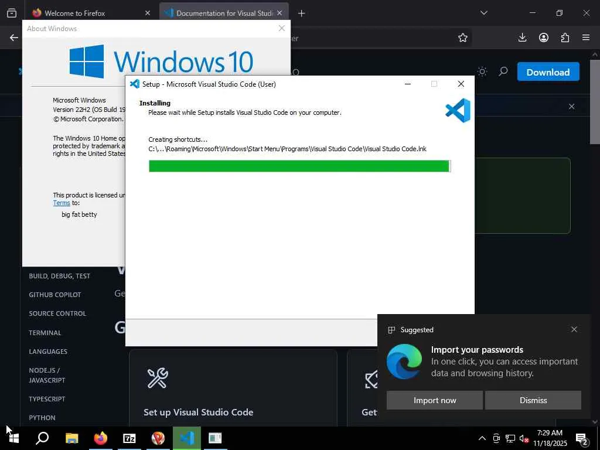
Task: Switch to Documentation for Visual Studio tab
Action: click(224, 13)
